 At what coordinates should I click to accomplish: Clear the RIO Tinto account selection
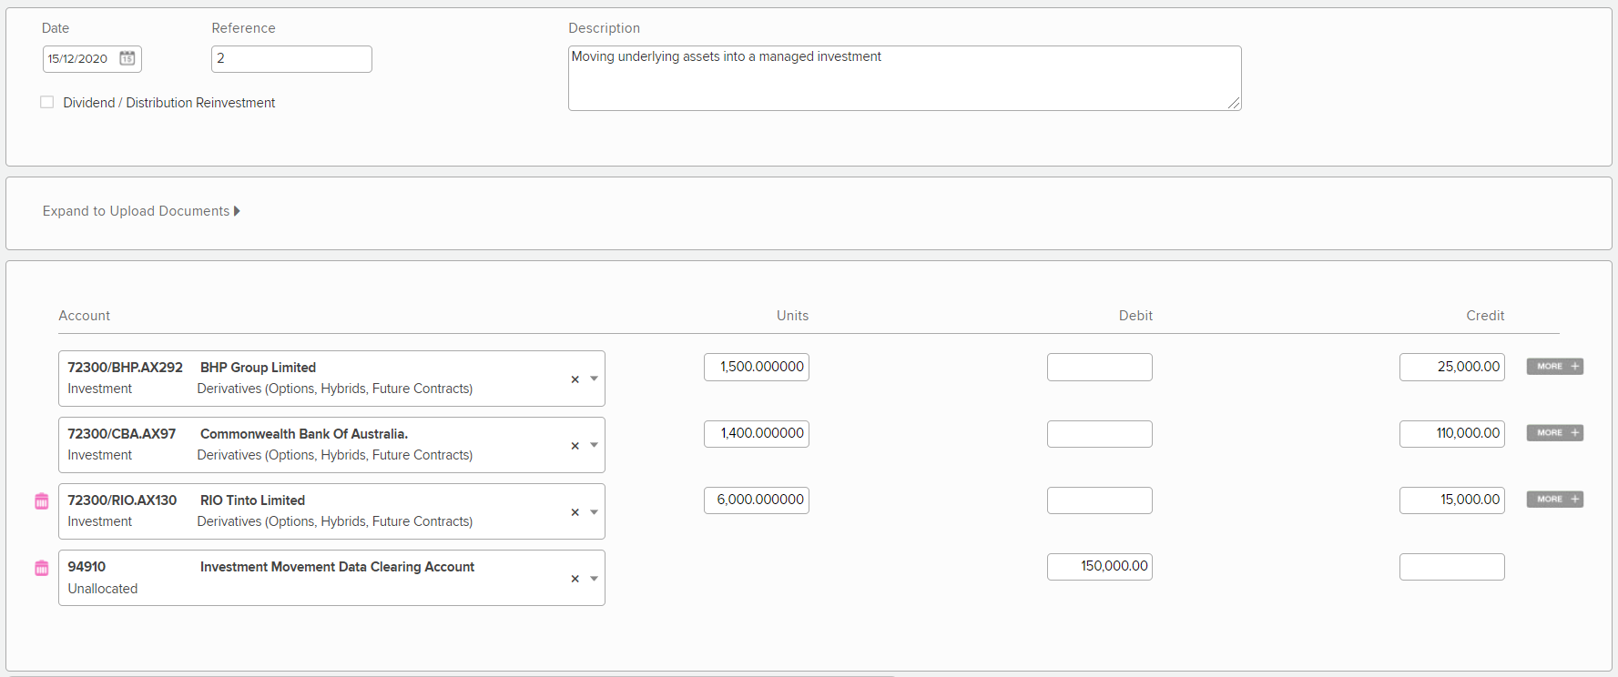click(x=575, y=512)
